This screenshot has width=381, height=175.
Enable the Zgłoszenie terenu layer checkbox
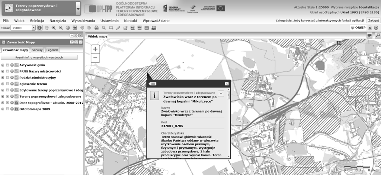tap(7, 84)
